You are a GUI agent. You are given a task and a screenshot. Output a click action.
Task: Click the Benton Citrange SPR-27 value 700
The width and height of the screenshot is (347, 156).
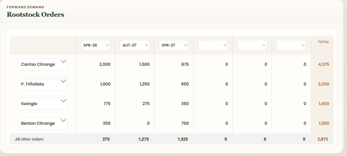pos(185,123)
